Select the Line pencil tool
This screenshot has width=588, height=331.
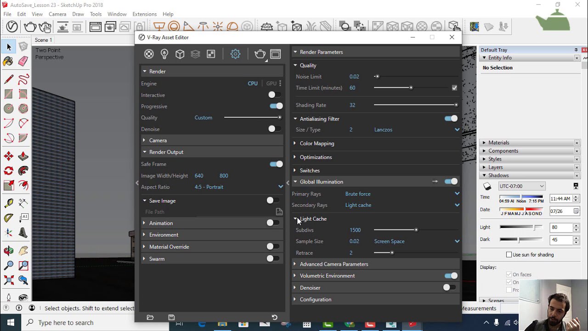coord(8,80)
